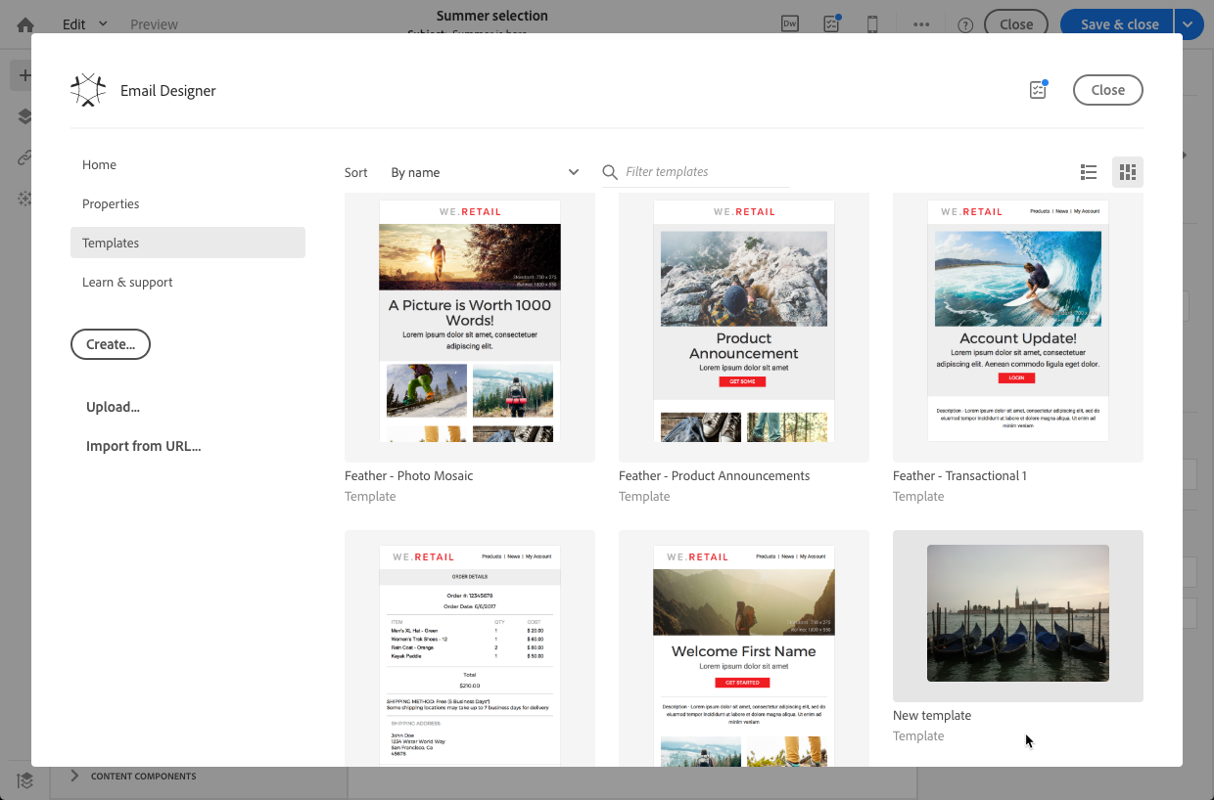Click the Feather - Photo Mosaic label
This screenshot has width=1214, height=800.
[x=408, y=475]
